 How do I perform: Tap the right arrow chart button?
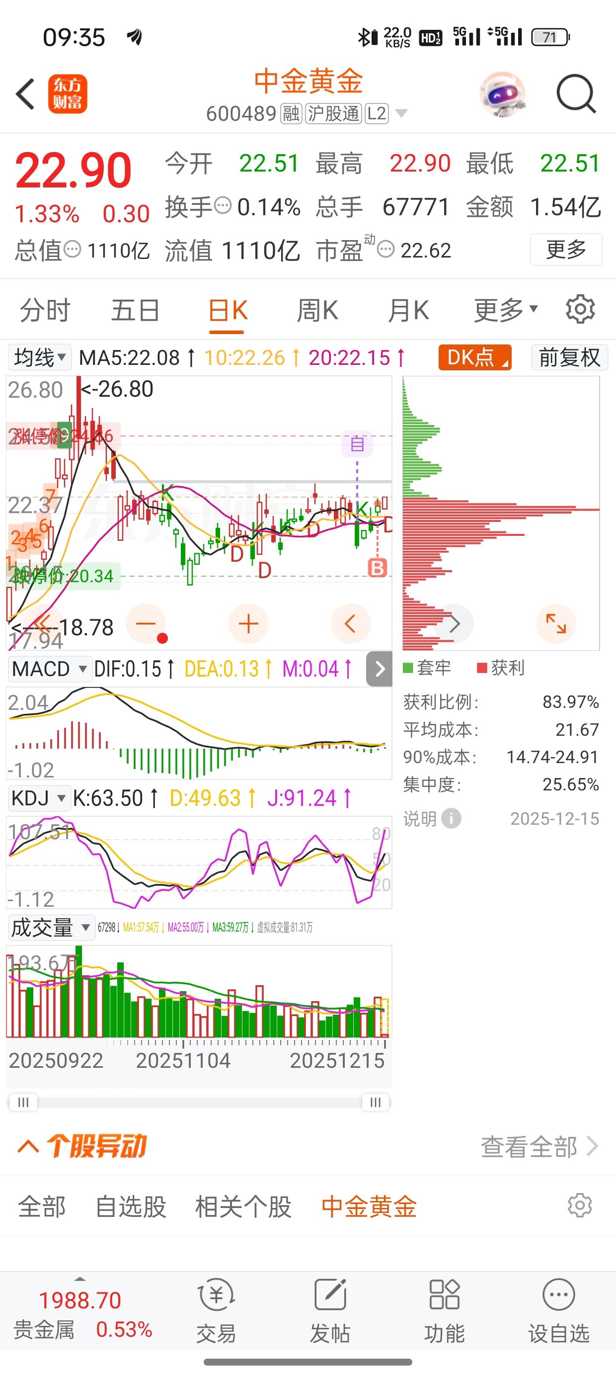[x=454, y=624]
